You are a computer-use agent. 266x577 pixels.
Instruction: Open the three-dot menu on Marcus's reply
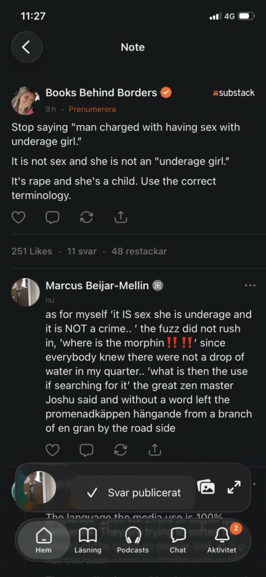[250, 285]
